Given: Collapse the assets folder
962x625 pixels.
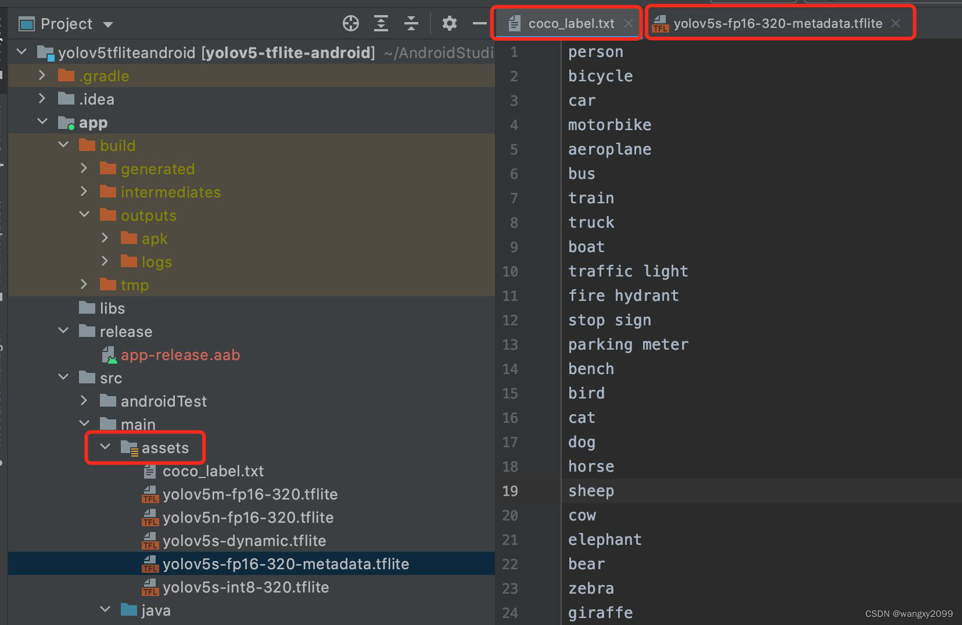Looking at the screenshot, I should [105, 447].
